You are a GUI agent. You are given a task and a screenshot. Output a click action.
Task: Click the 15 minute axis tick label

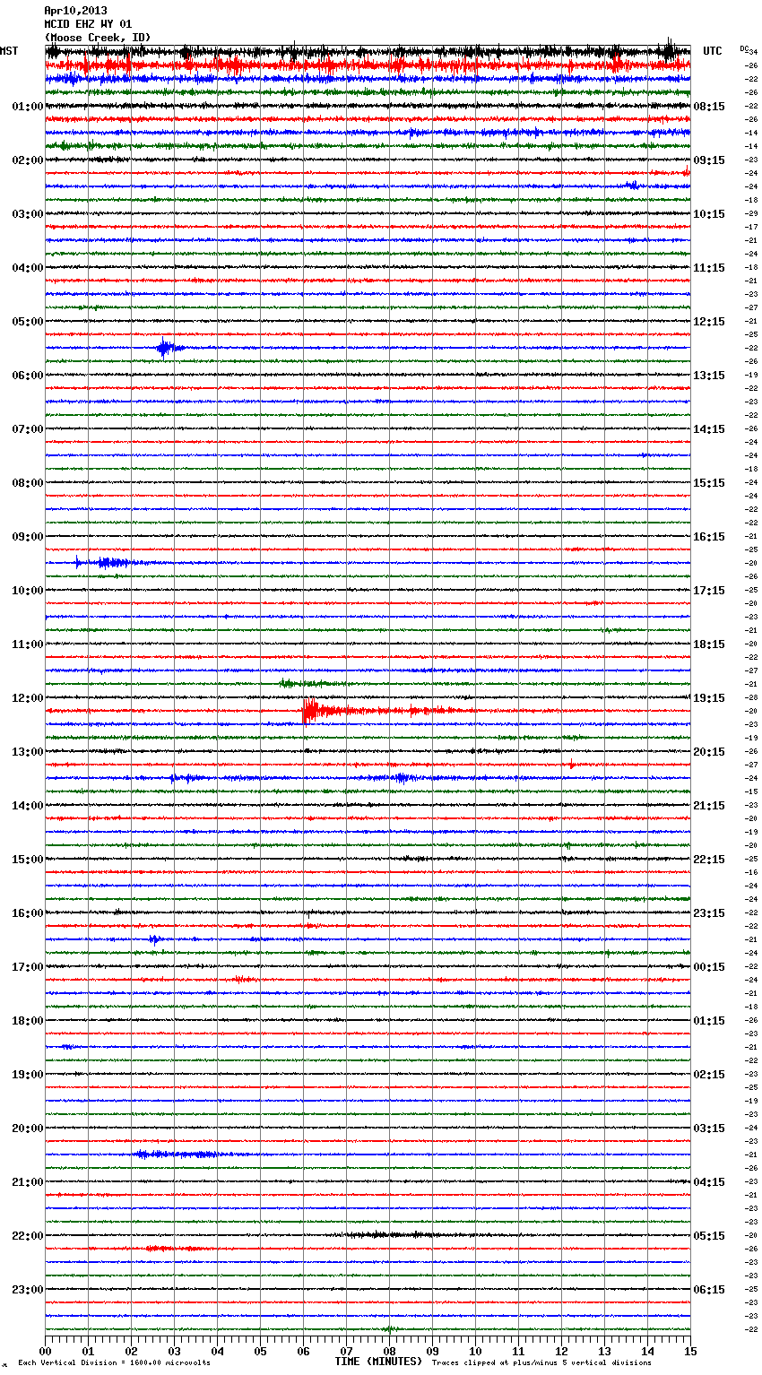[689, 1351]
